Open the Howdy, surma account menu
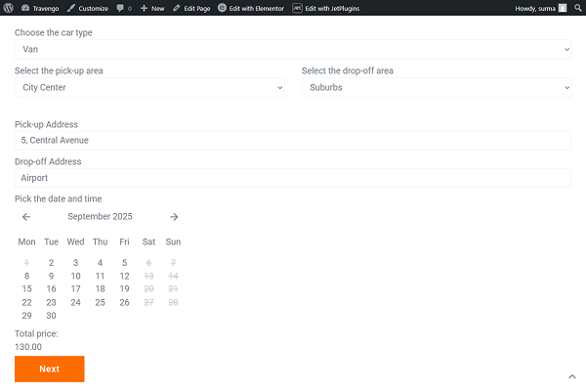 pos(540,8)
